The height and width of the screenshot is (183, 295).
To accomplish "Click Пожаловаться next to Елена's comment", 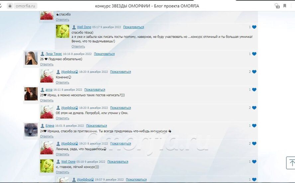I will pos(97,126).
